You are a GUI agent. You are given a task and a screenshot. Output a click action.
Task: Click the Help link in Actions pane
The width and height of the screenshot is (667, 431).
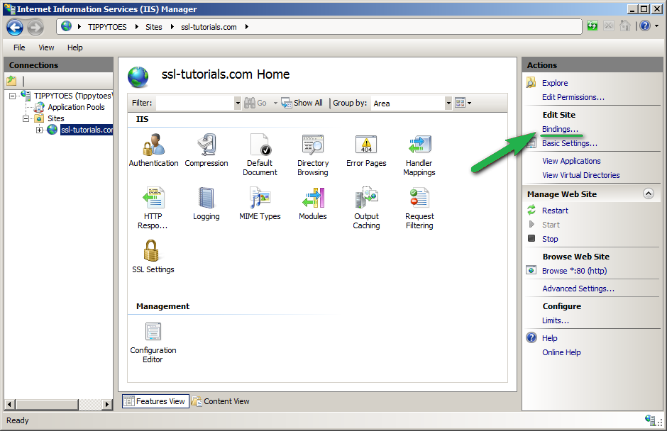click(x=549, y=338)
